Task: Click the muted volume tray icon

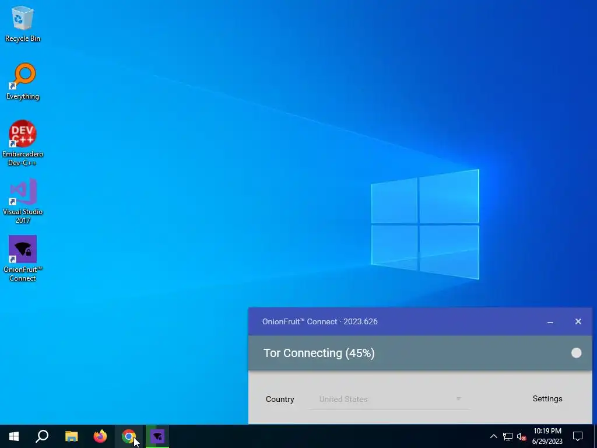Action: [521, 436]
